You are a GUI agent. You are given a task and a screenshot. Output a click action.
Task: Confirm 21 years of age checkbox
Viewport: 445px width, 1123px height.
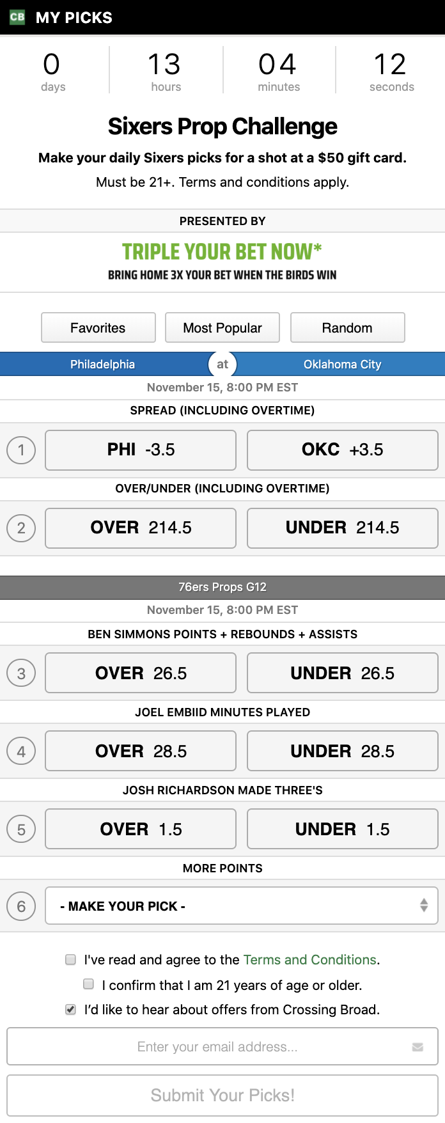click(89, 984)
